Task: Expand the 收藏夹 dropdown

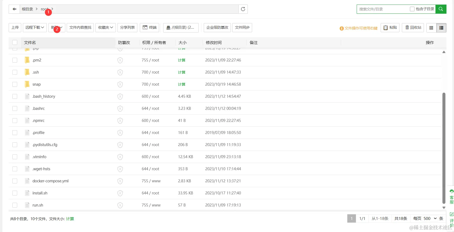Action: [105, 28]
